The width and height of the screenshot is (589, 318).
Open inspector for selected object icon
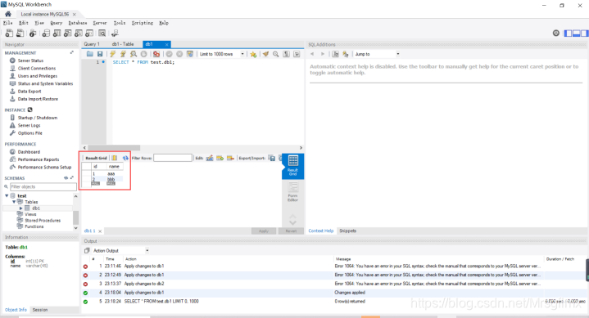tap(33, 34)
